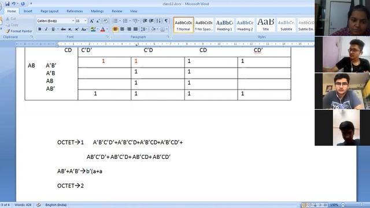The height and width of the screenshot is (208, 370).
Task: Apply the Heading 2 style
Action: [245, 25]
